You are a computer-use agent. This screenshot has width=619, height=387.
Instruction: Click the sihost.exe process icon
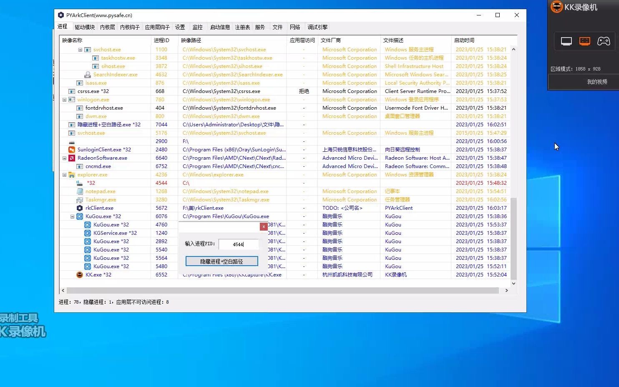pyautogui.click(x=96, y=66)
